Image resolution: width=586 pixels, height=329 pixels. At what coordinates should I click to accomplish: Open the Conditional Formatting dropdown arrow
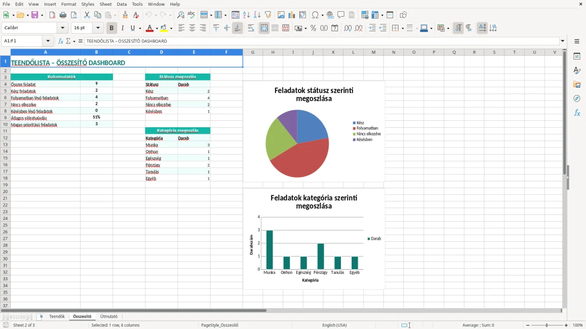448,28
